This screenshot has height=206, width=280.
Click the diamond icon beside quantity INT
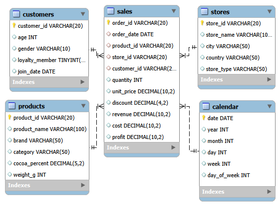coord(109,79)
